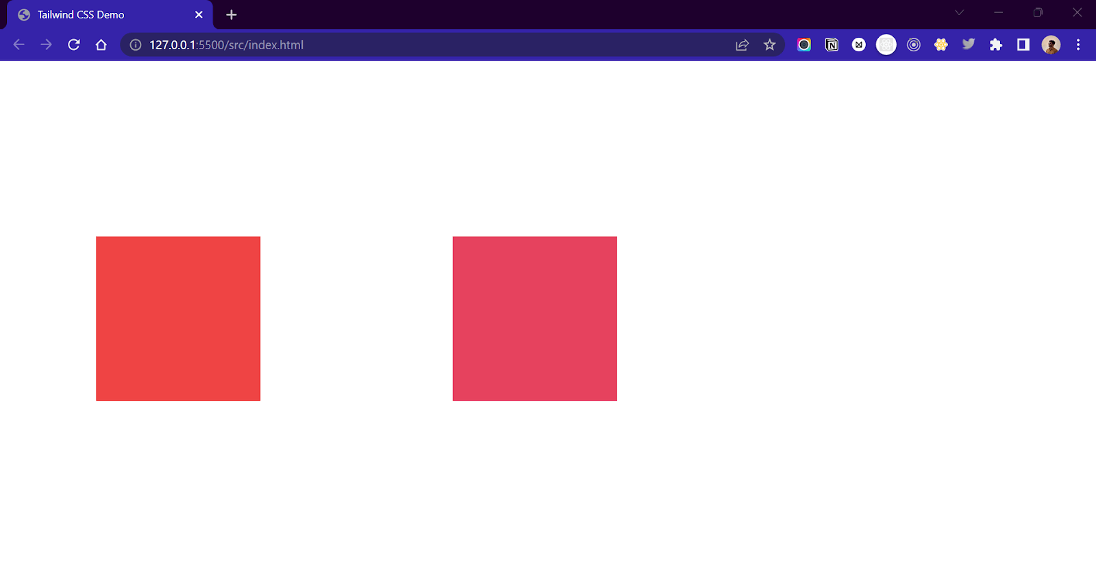Open the round white extension with a black M mark
The height and width of the screenshot is (574, 1096).
coord(859,45)
